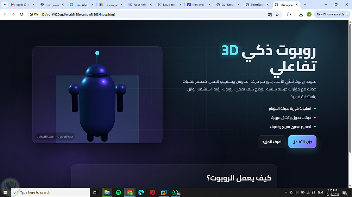Image resolution: width=352 pixels, height=197 pixels.
Task: Click the Windows taskbar search box
Action: click(x=50, y=192)
